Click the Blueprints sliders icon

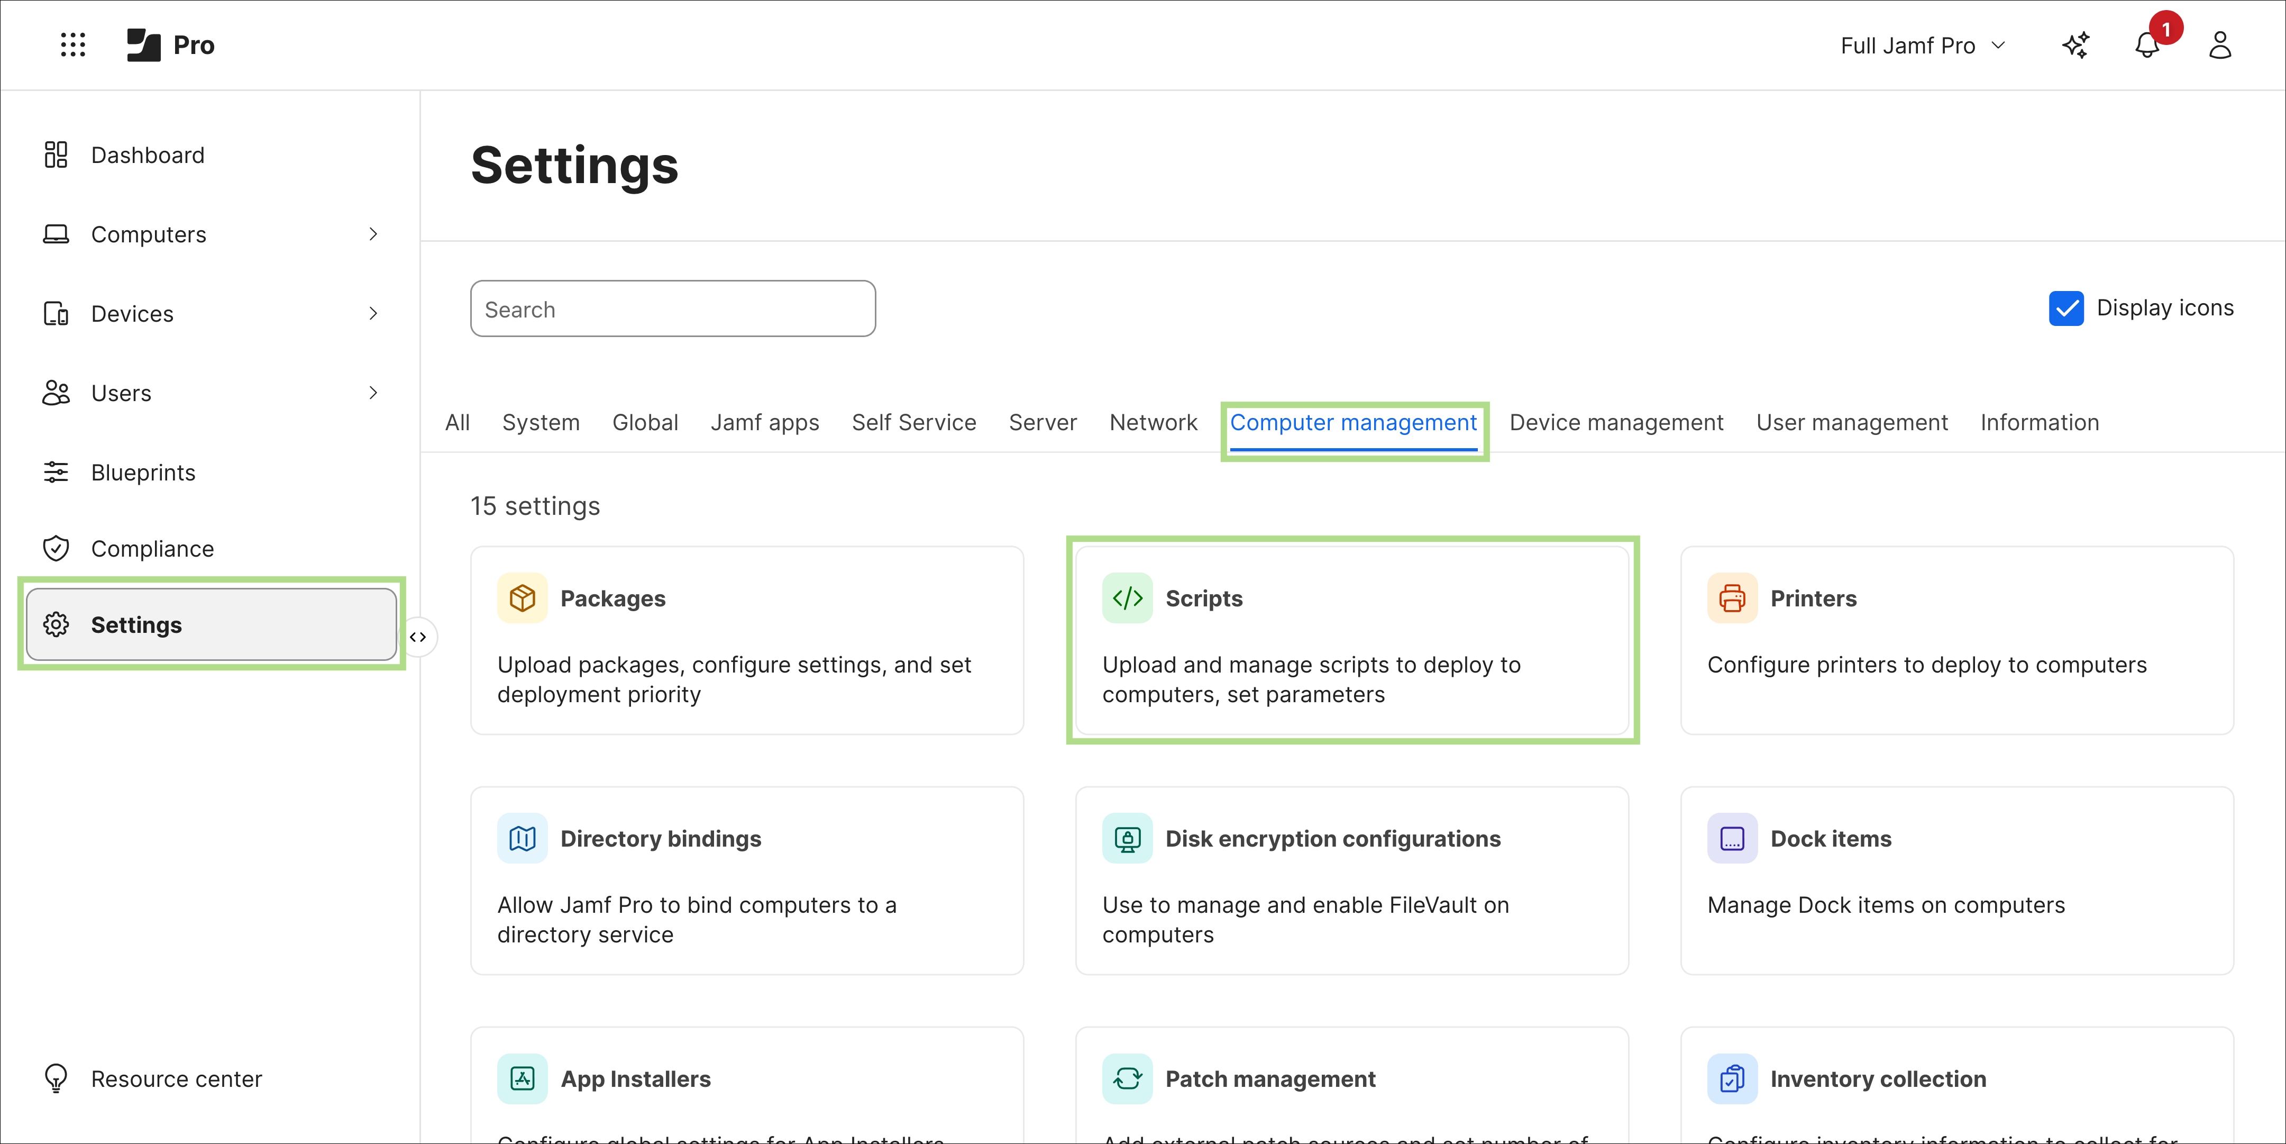(x=56, y=472)
